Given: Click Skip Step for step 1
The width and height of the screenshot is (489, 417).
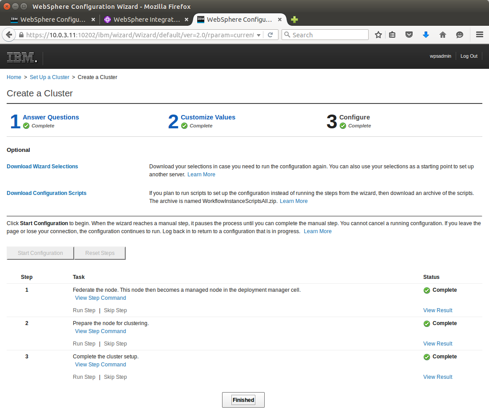Looking at the screenshot, I should click(x=115, y=311).
